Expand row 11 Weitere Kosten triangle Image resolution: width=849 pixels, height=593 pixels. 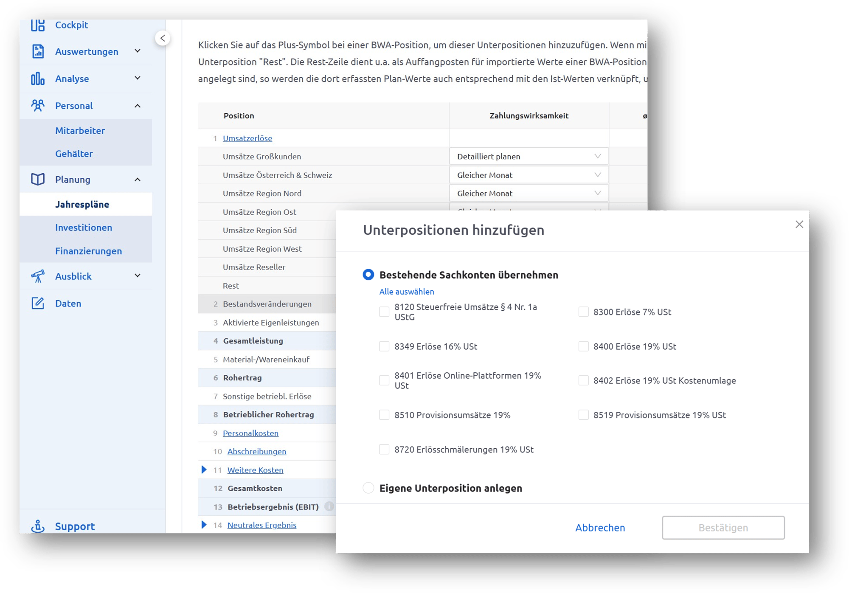pos(204,469)
